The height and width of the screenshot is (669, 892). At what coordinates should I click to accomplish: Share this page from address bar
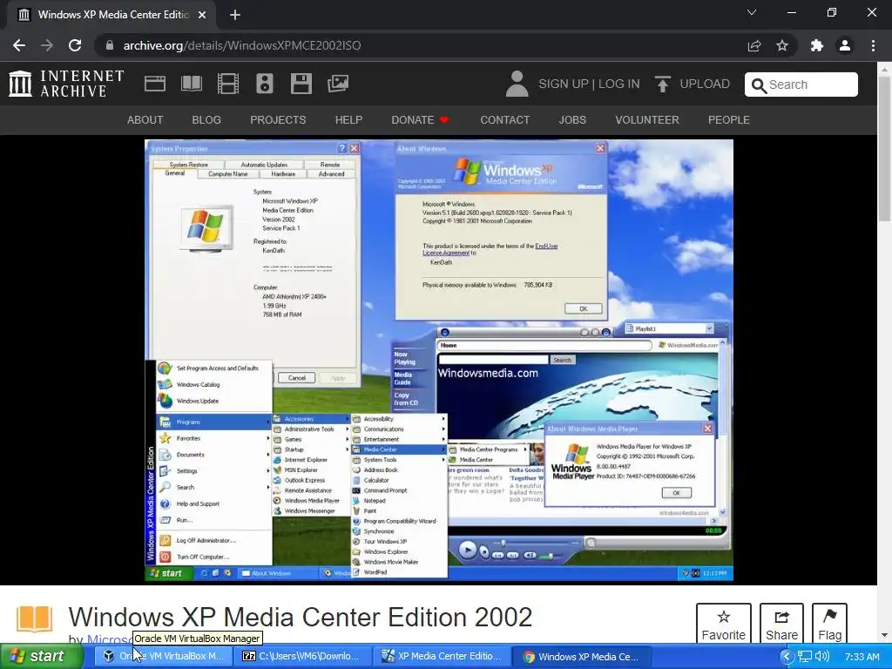[x=754, y=45]
